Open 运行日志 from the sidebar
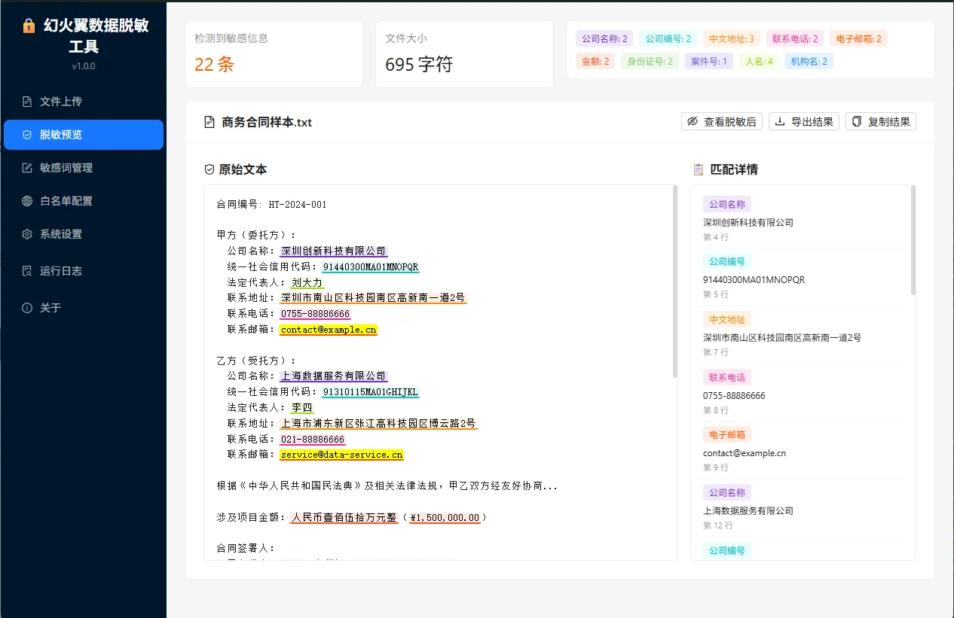This screenshot has width=954, height=618. click(x=84, y=271)
